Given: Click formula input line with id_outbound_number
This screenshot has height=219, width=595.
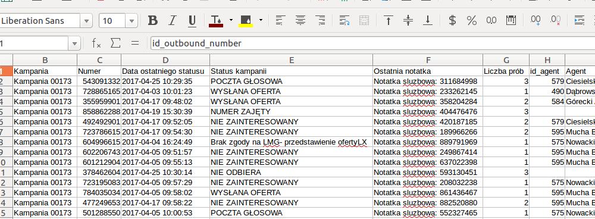Looking at the screenshot, I should point(372,43).
